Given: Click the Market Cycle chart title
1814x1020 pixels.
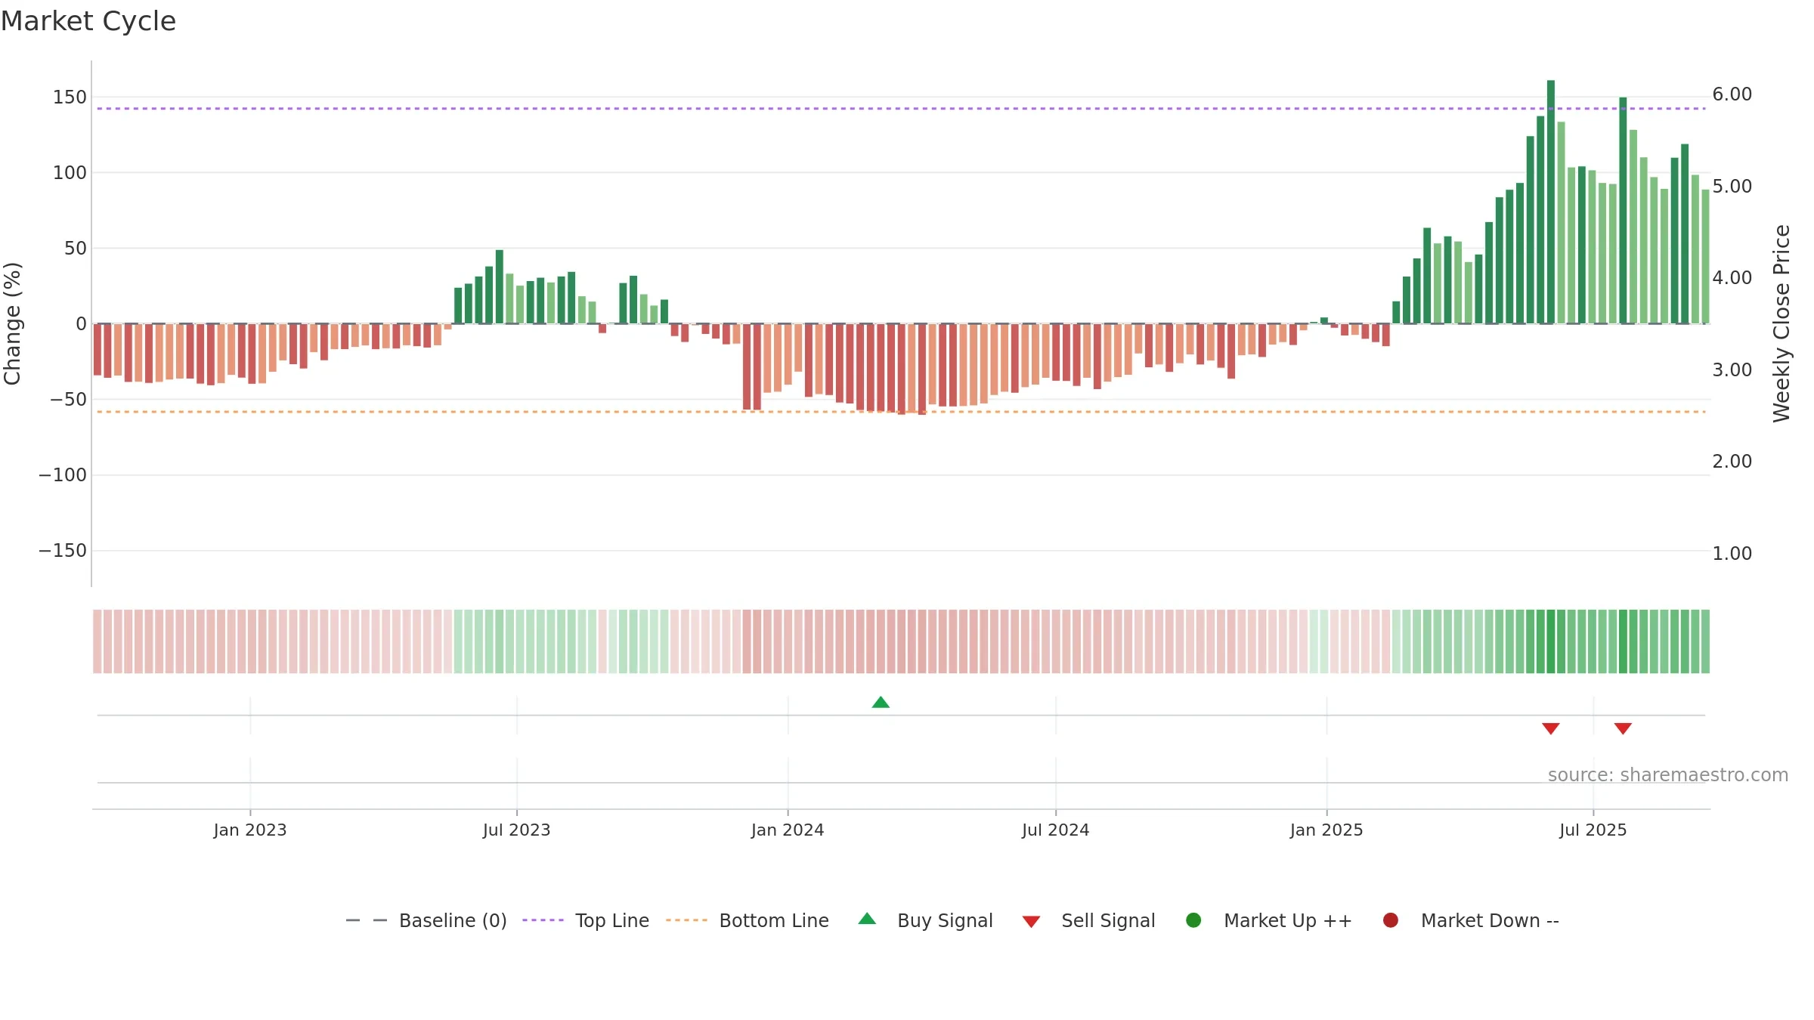Looking at the screenshot, I should click(88, 21).
